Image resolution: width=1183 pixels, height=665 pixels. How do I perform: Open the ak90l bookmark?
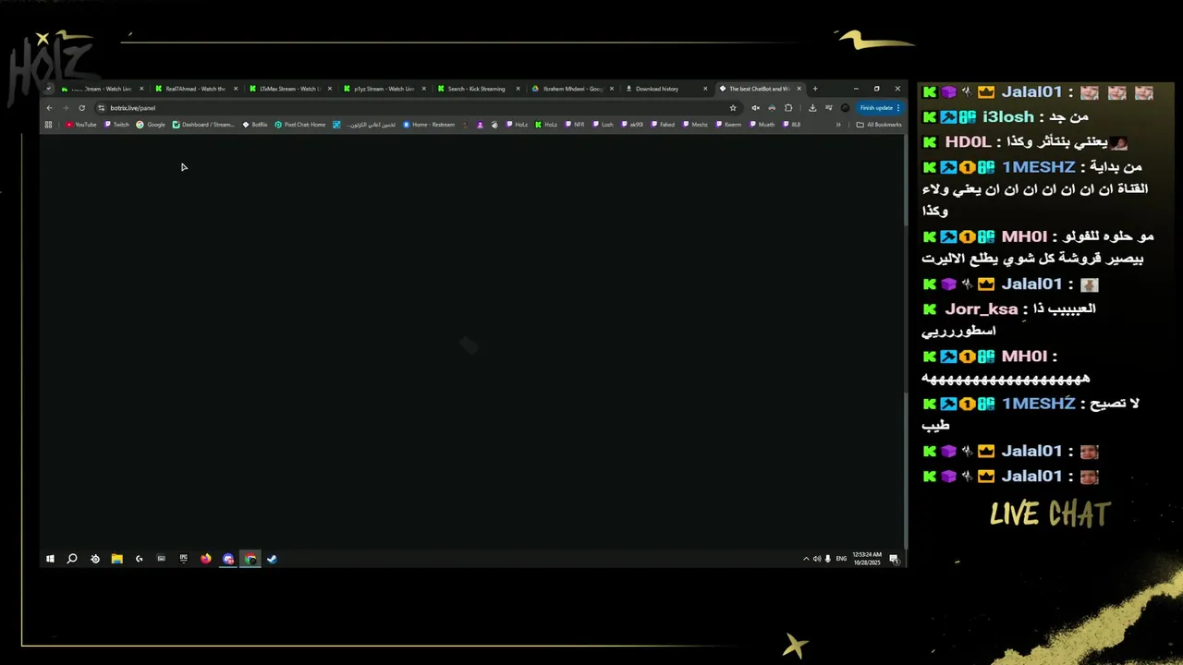pyautogui.click(x=632, y=125)
